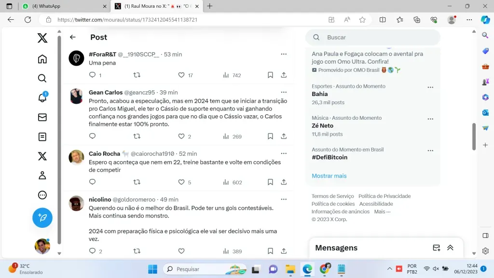Viewport: 494px width, 278px height.
Task: Open Profile icon in left sidebar
Action: [42, 176]
